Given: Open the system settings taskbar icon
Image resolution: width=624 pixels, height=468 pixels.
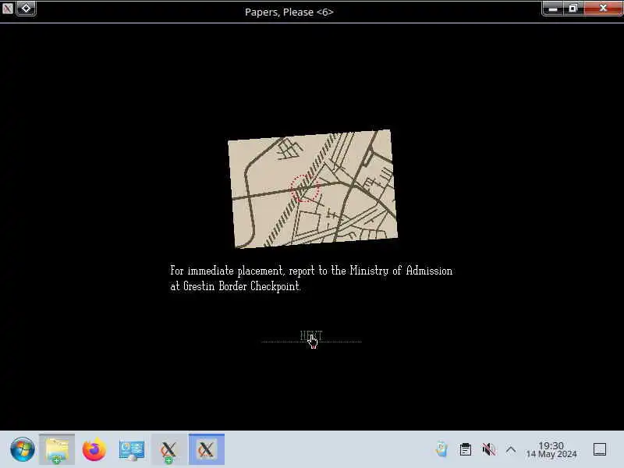Looking at the screenshot, I should [x=132, y=450].
